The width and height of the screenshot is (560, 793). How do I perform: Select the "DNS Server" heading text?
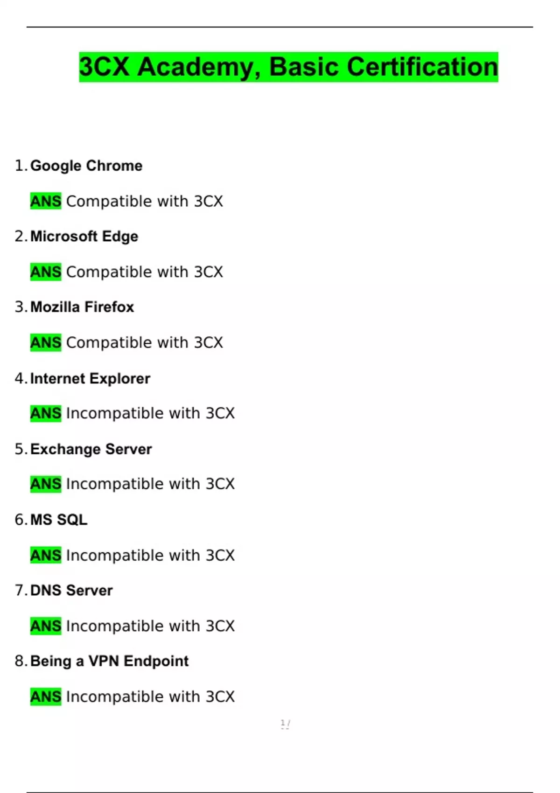[71, 591]
